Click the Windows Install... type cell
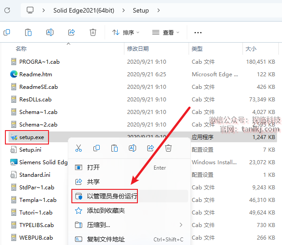Viewport: 282px width, 245px height. click(x=214, y=162)
